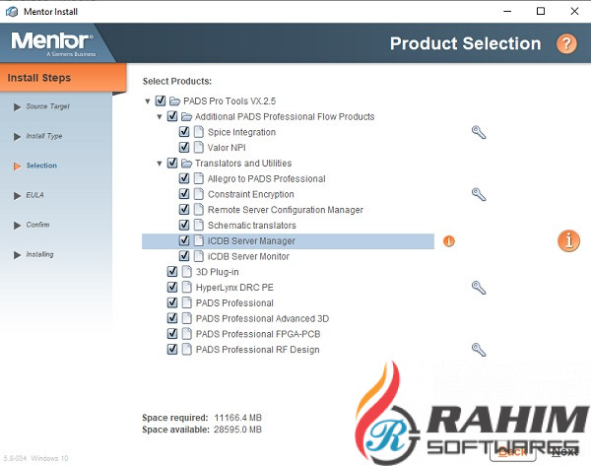Click document icon next to Valor NPI

[199, 148]
